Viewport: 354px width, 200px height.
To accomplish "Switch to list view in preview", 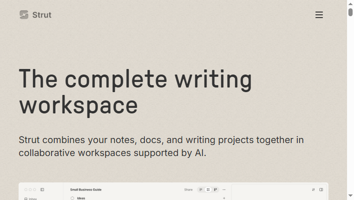I will pyautogui.click(x=201, y=190).
